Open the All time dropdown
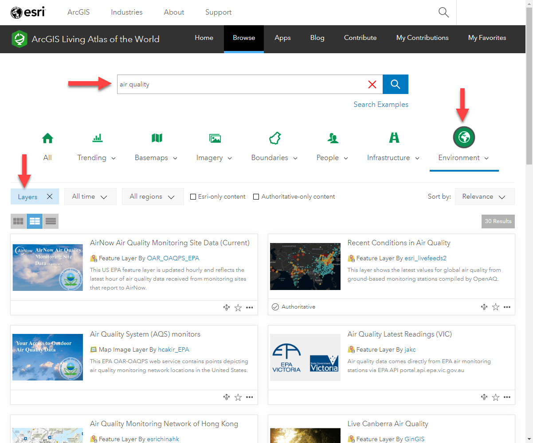The height and width of the screenshot is (443, 533). click(x=90, y=196)
